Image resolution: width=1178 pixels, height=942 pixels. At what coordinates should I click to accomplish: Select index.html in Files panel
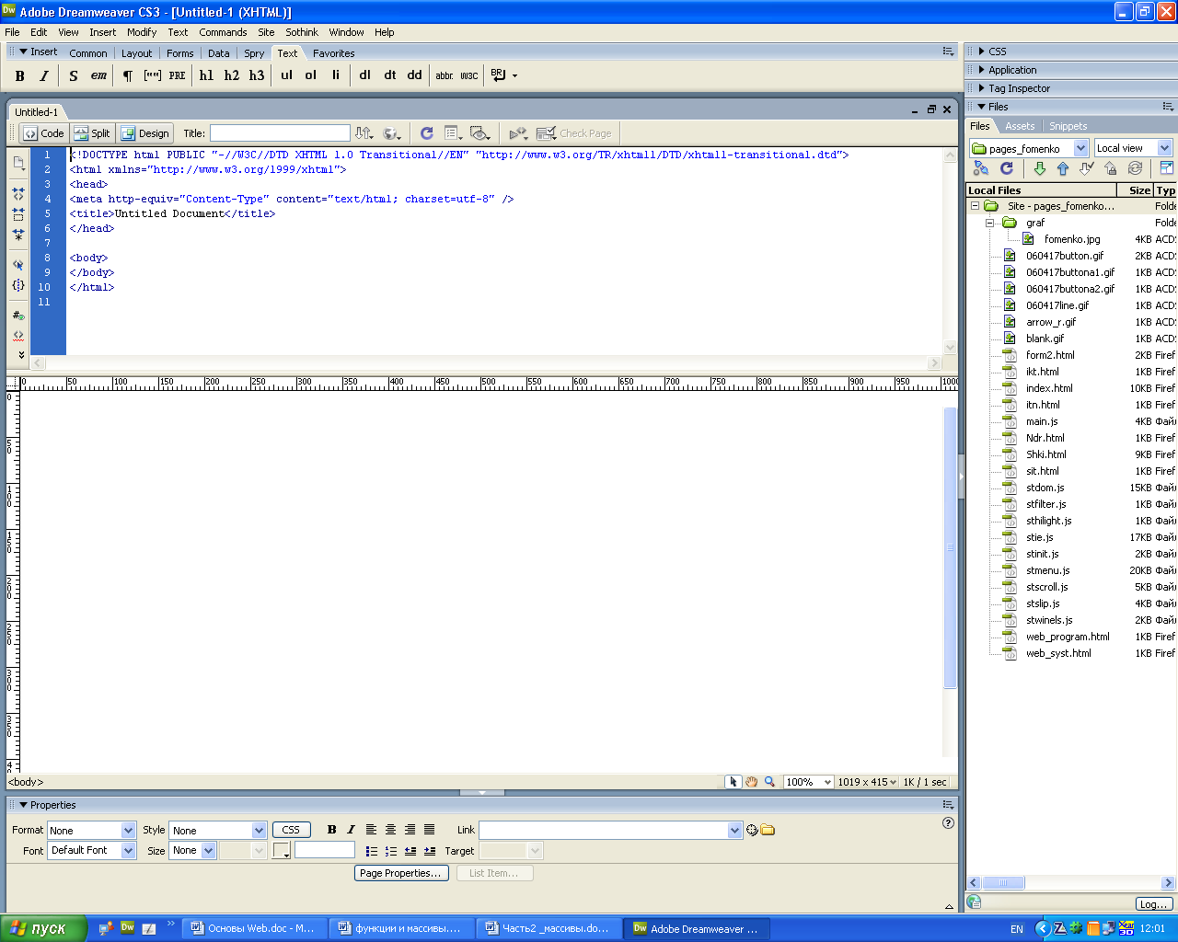1049,388
